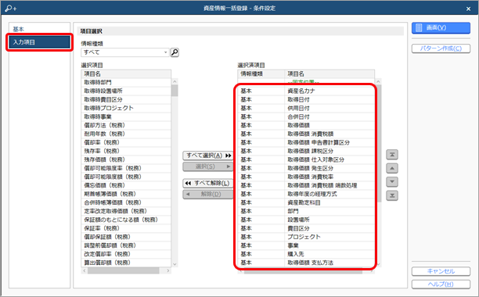Viewport: 479px width, 297px height.
Task: Click the 選択(S) button
Action: coord(208,166)
